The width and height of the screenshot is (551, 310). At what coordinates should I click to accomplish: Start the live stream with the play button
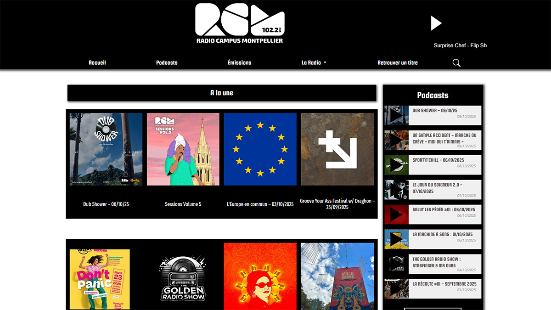coord(436,23)
